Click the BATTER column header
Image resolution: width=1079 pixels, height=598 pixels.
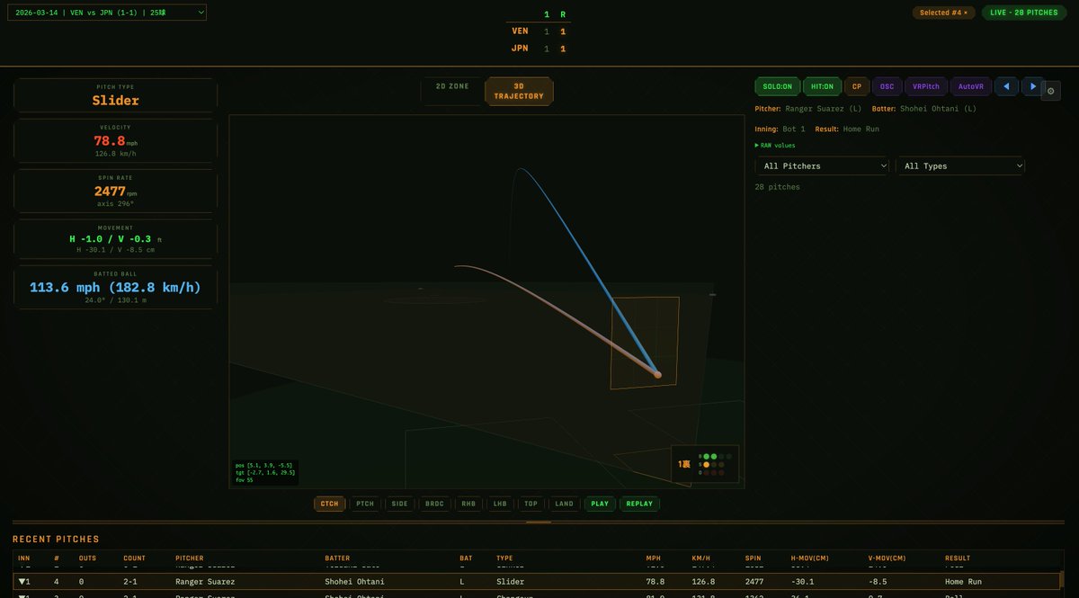coord(337,558)
